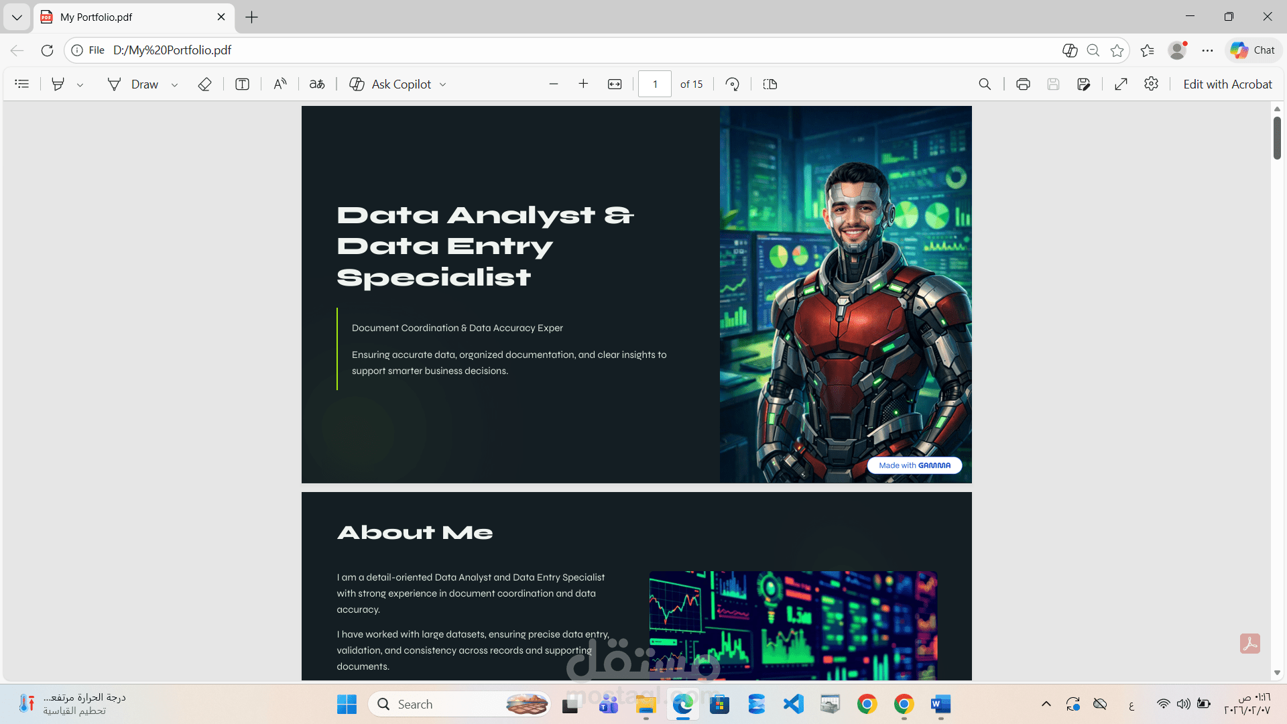This screenshot has width=1287, height=724.
Task: Expand the Draw options dropdown arrow
Action: coord(174,85)
